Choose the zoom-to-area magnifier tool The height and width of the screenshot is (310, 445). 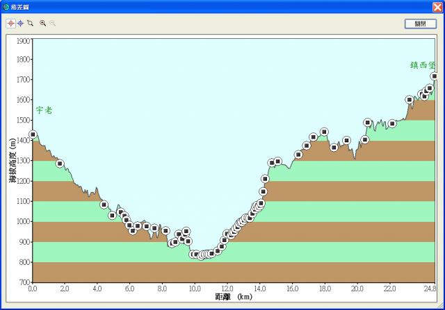[30, 23]
